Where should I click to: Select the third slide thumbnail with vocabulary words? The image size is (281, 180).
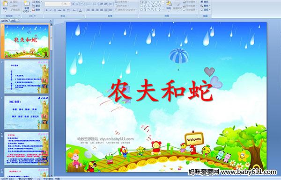[x=26, y=113]
